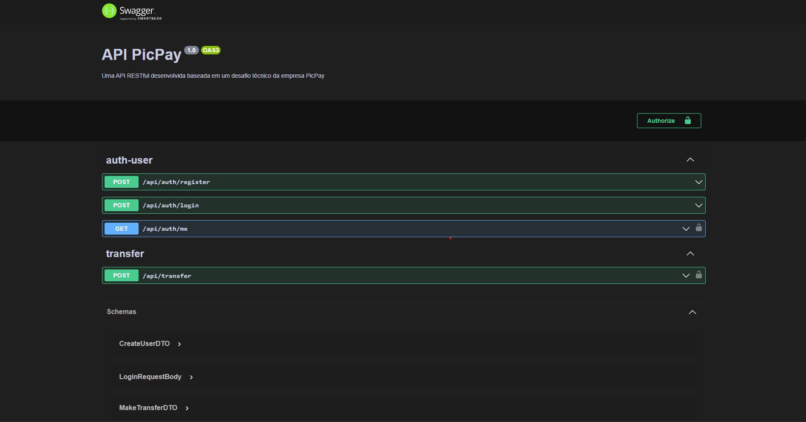Screen dimensions: 806x422
Task: Click the 1.0 version badge
Action: tap(192, 50)
